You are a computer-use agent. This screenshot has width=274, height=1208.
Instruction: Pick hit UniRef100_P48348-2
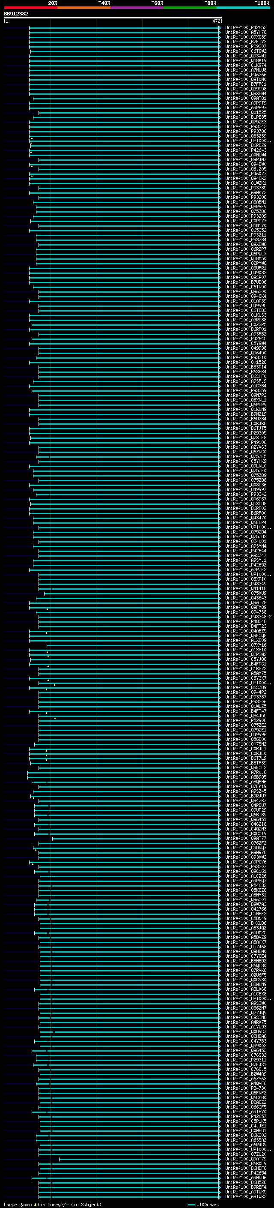pos(248,617)
